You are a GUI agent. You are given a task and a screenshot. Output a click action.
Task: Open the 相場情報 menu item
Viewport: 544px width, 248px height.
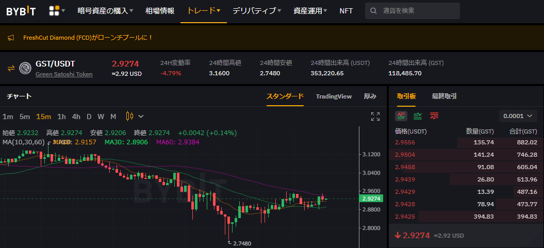click(160, 11)
